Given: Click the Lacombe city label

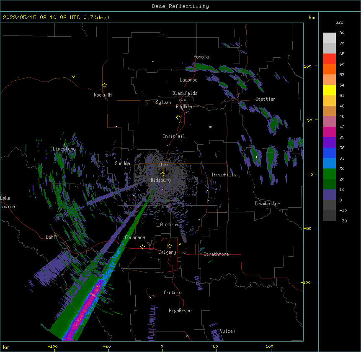Looking at the screenshot, I should pos(188,80).
